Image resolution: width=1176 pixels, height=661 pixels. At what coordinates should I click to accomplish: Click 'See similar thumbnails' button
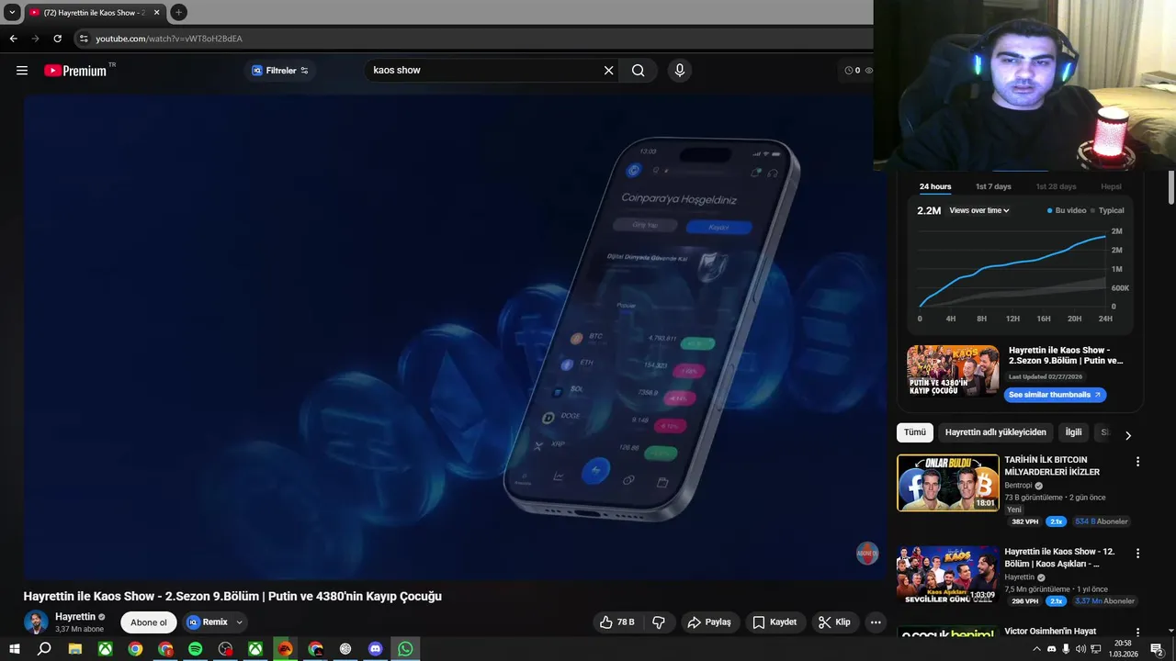pos(1055,395)
